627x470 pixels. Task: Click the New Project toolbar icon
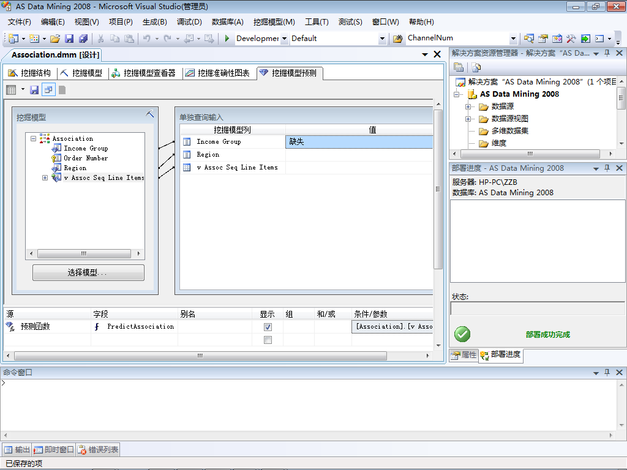coord(13,39)
